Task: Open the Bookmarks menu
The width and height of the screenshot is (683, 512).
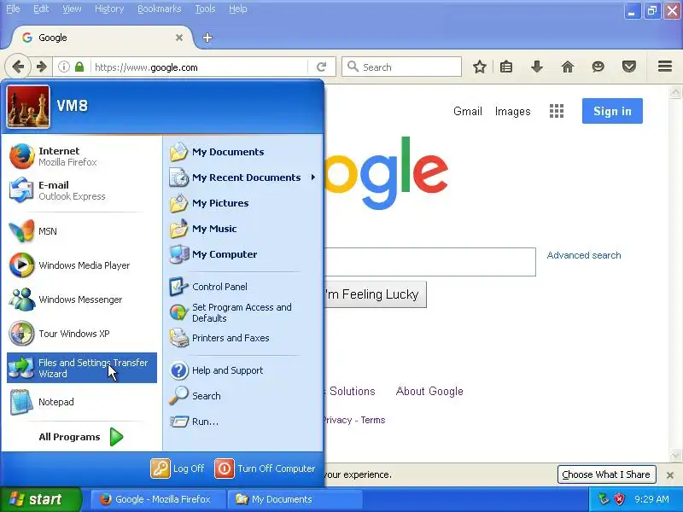Action: click(x=159, y=9)
